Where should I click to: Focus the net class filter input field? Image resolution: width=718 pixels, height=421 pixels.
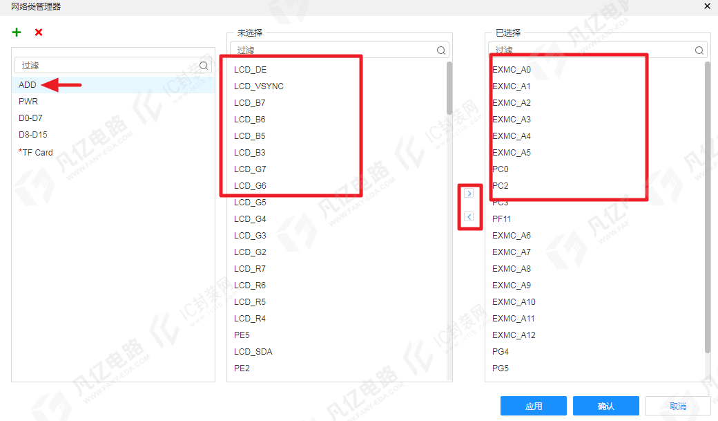[113, 66]
